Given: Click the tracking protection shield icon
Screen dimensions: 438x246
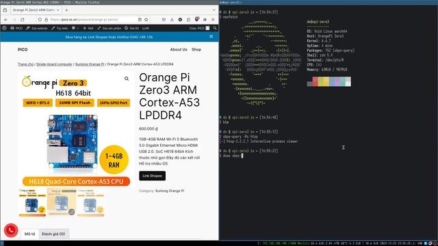Looking at the screenshot, I should 40,20.
